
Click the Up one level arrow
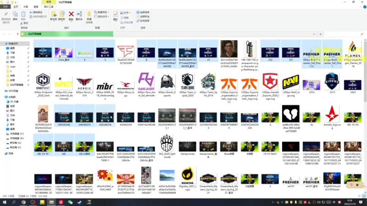point(18,34)
